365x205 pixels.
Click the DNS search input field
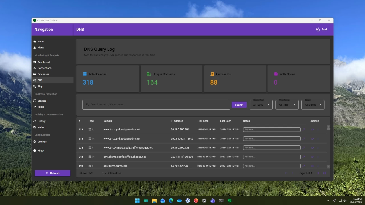click(x=156, y=104)
